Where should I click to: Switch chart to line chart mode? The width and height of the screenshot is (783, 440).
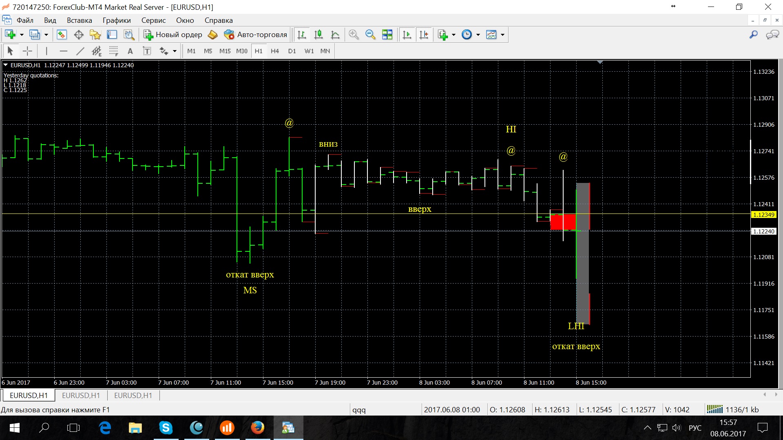(x=335, y=35)
